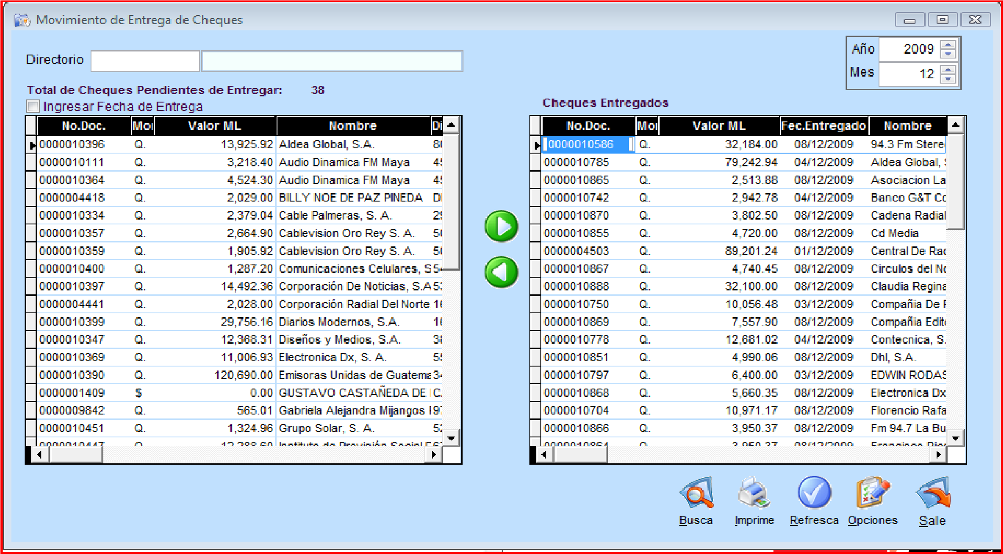Click the Imprime printer icon

point(754,493)
